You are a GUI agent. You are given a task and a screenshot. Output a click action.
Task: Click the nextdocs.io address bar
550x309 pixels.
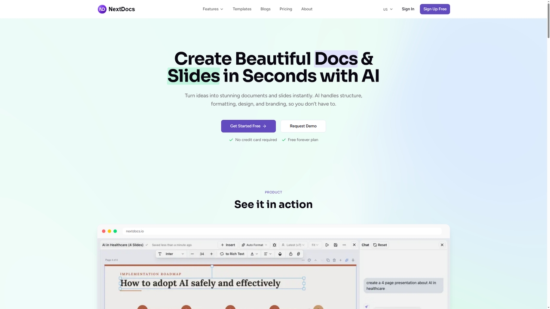click(x=282, y=231)
